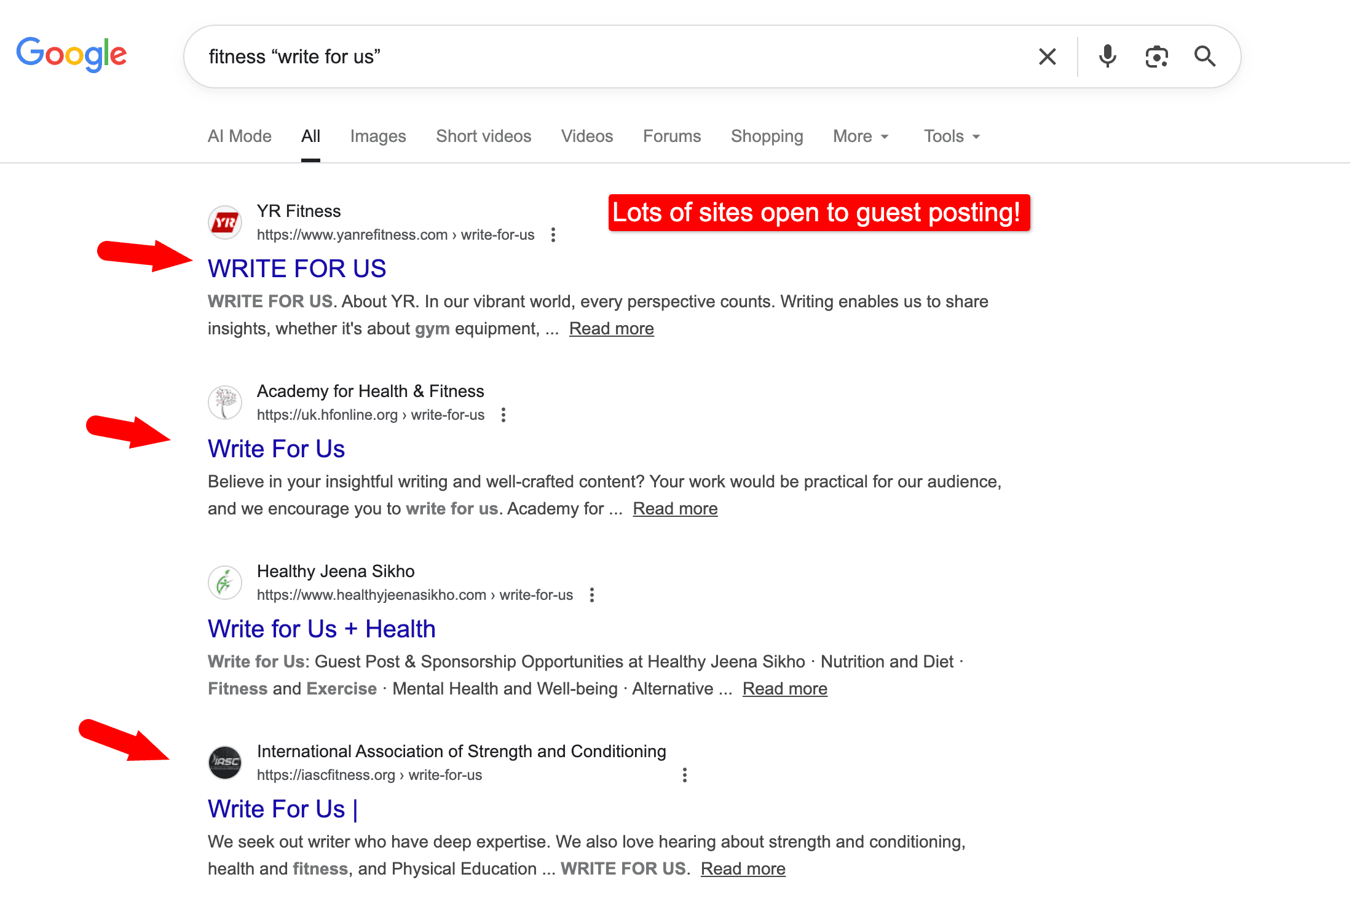Click the Academy for Health & Fitness favicon
The image size is (1350, 901).
(x=225, y=403)
